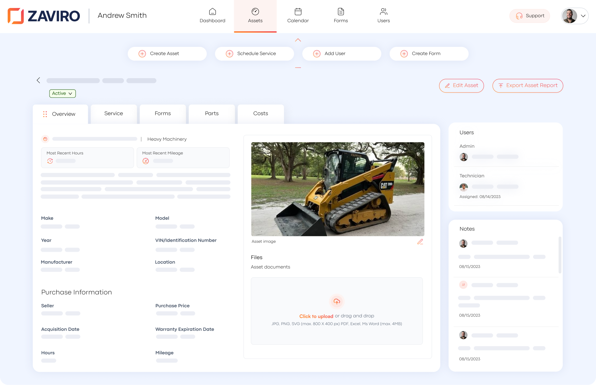The image size is (596, 385).
Task: Click the Schedule Service button
Action: 254,54
